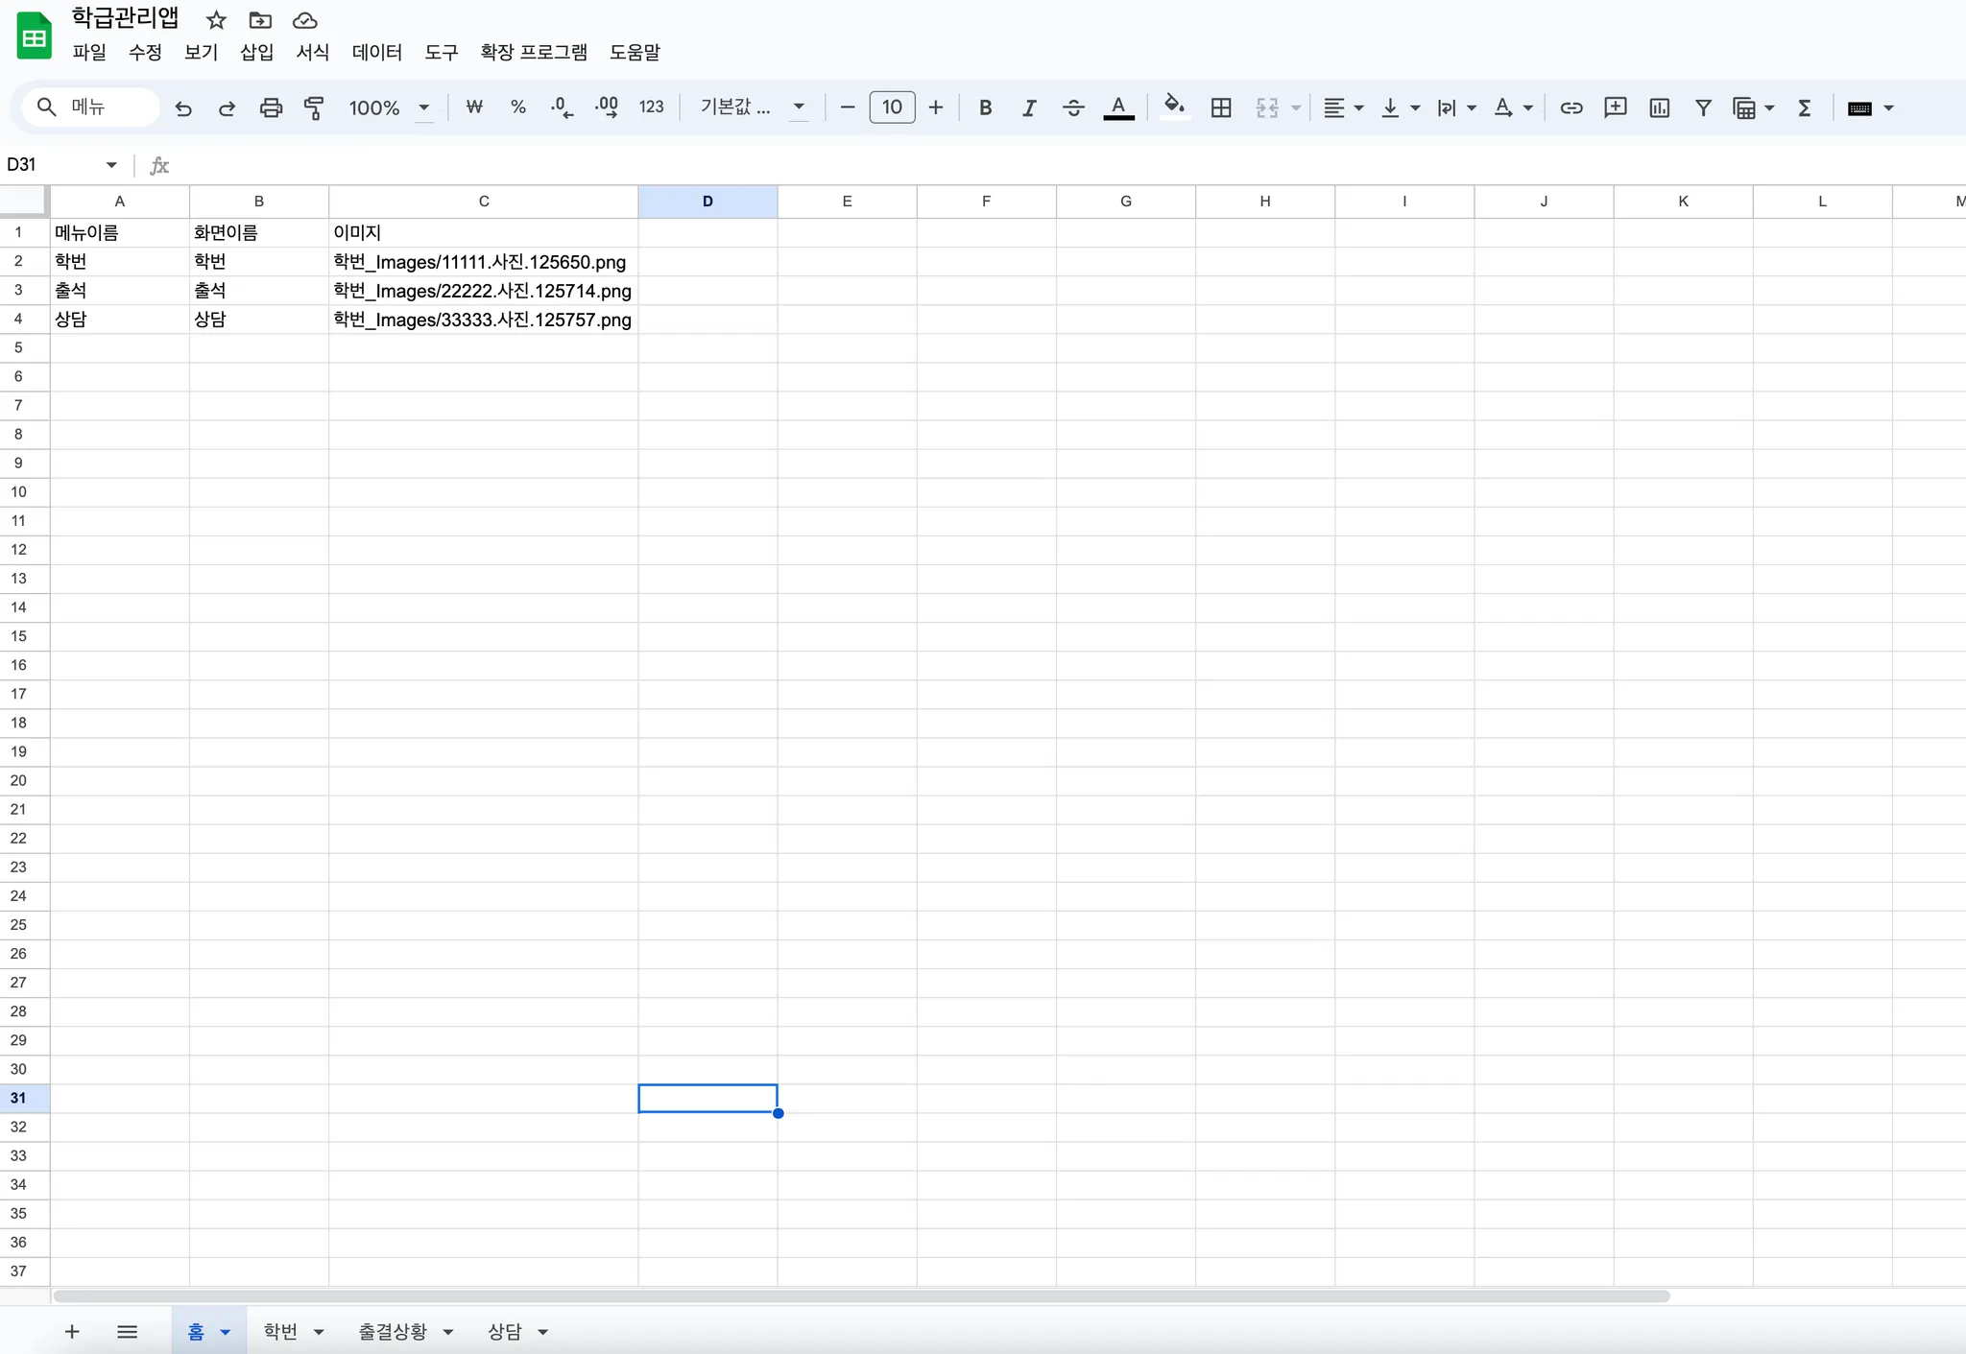Create a filter with funnel icon

(x=1703, y=107)
